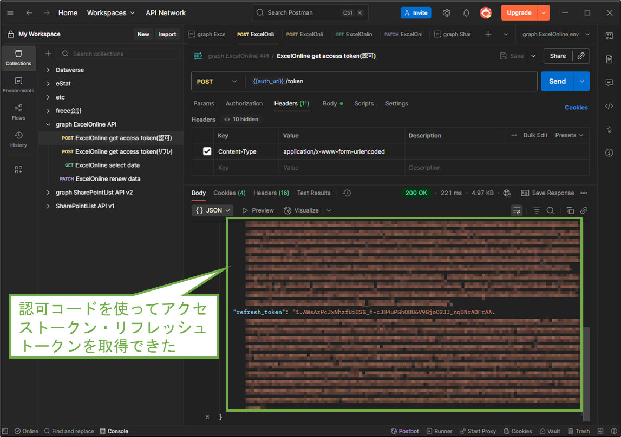Open the user avatar menu
Screen dimensions: 621x437
click(x=486, y=12)
